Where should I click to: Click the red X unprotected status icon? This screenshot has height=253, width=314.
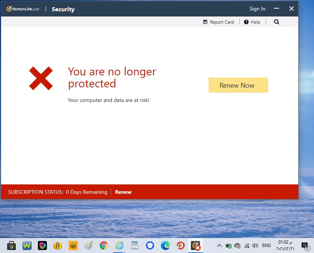point(41,78)
